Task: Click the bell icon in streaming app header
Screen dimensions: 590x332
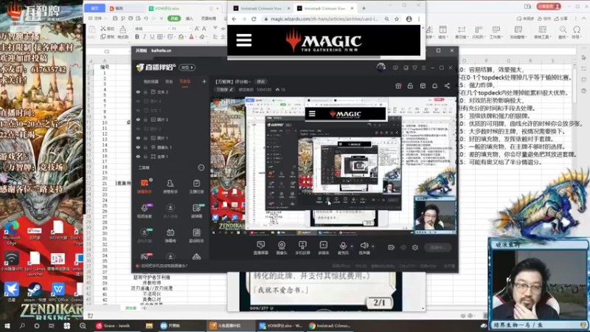Action: coord(434,86)
